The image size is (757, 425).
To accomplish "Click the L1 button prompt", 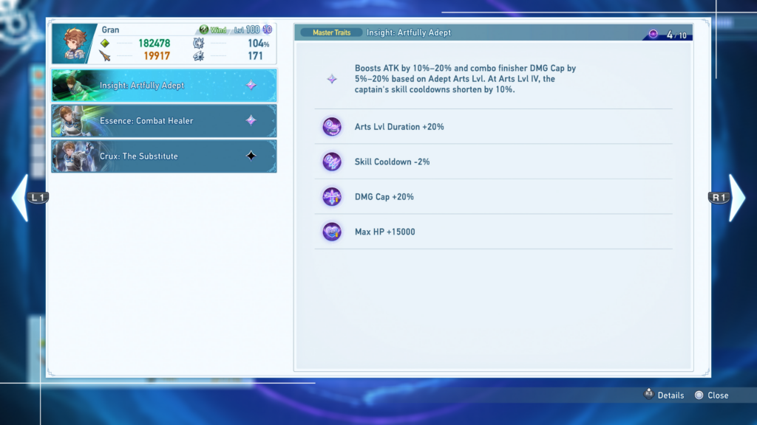I will pyautogui.click(x=38, y=198).
